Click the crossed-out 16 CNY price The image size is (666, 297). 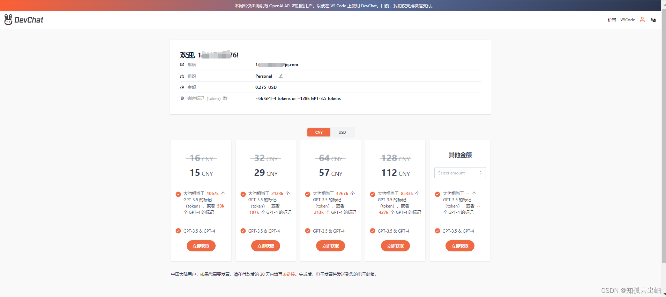(201, 158)
